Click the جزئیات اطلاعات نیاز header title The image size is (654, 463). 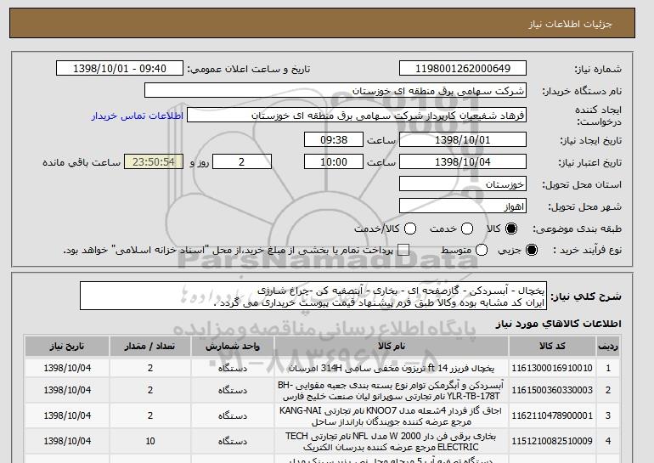570,24
